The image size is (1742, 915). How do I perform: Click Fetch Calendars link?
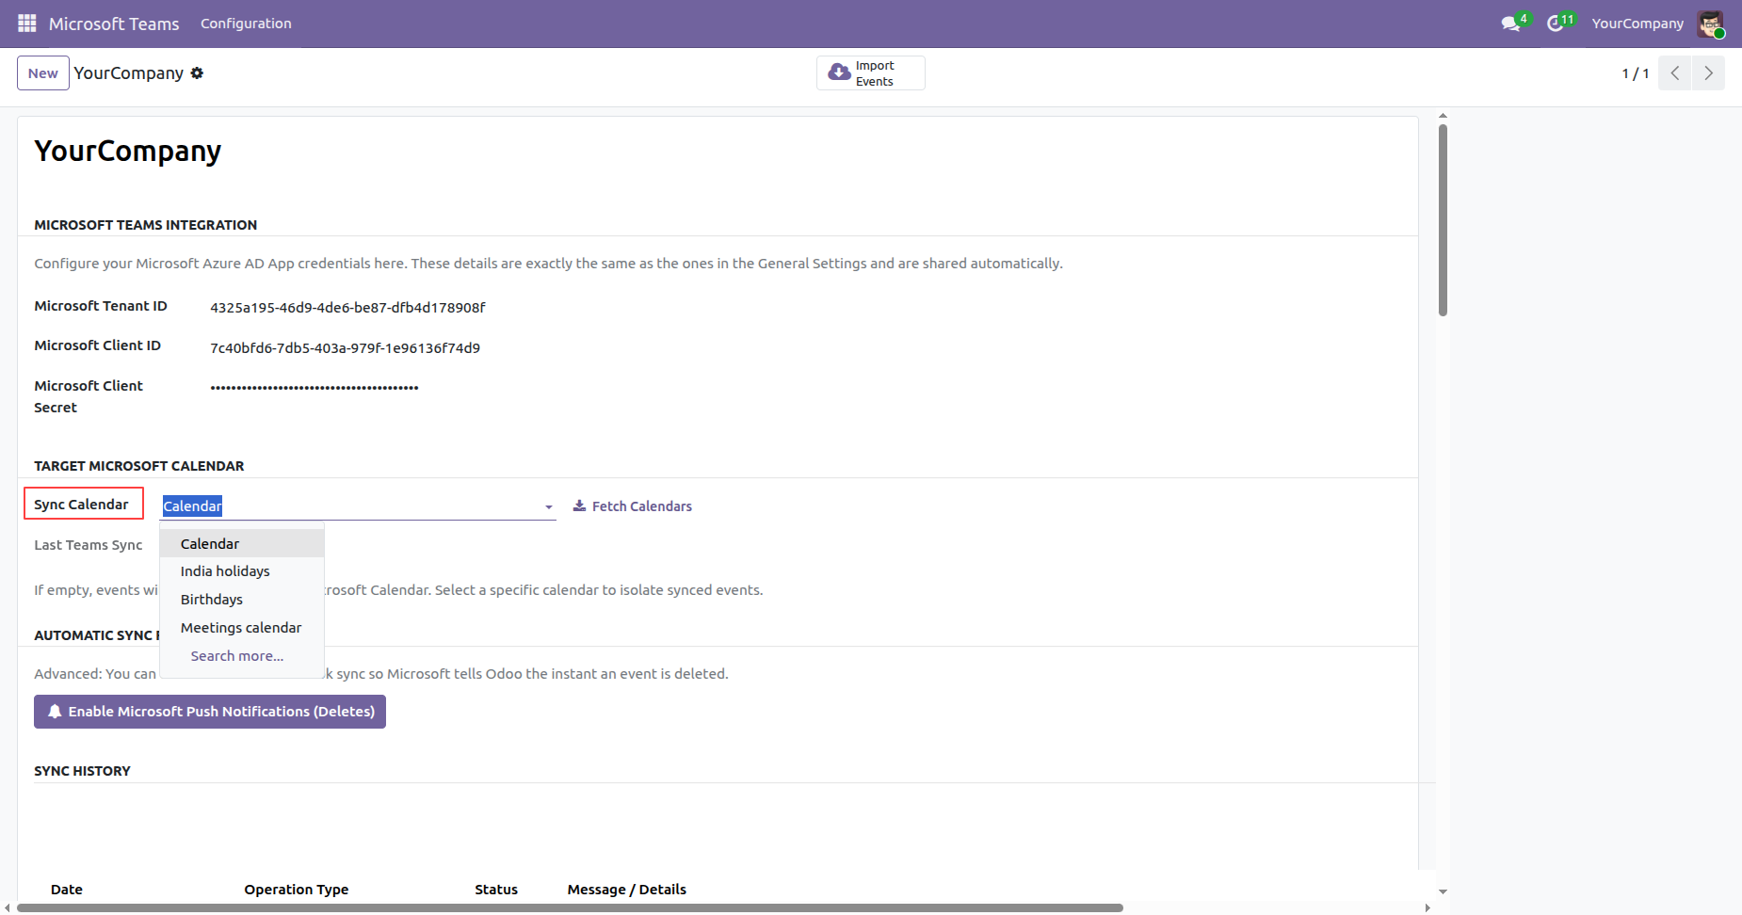633,506
